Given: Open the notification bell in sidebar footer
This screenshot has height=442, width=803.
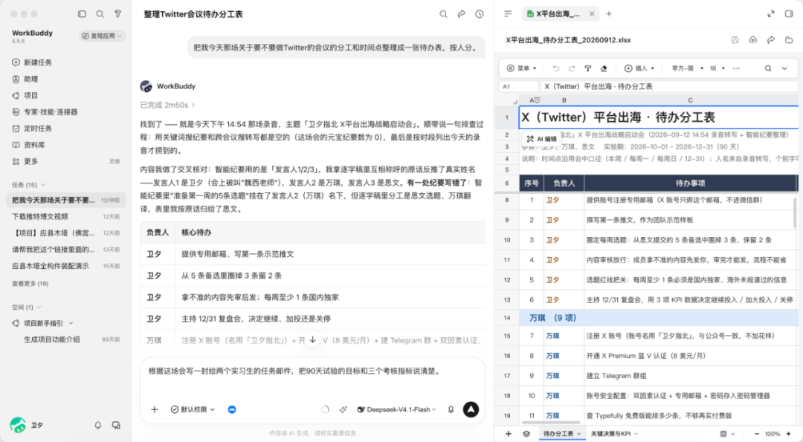Looking at the screenshot, I should point(98,425).
